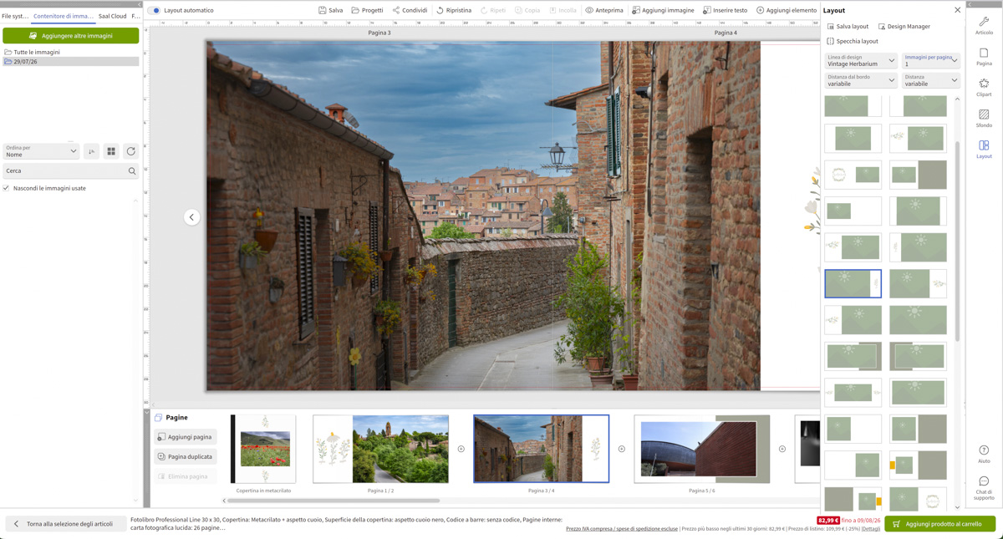Image resolution: width=1003 pixels, height=539 pixels.
Task: Click the page strip horizontal scrollbar
Action: (x=333, y=501)
